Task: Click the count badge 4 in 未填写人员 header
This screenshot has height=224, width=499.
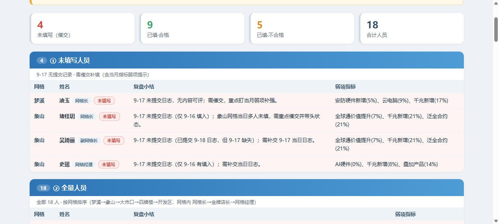Action: click(x=42, y=61)
